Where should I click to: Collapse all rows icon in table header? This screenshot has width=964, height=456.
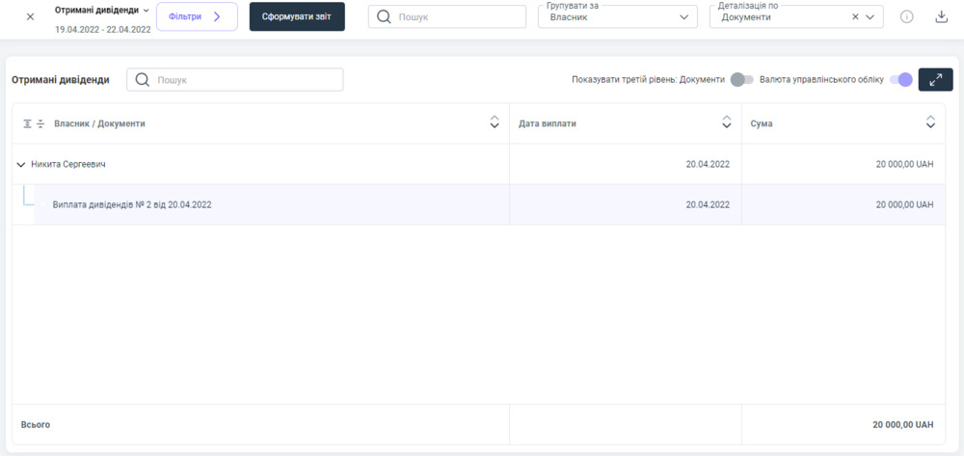40,123
